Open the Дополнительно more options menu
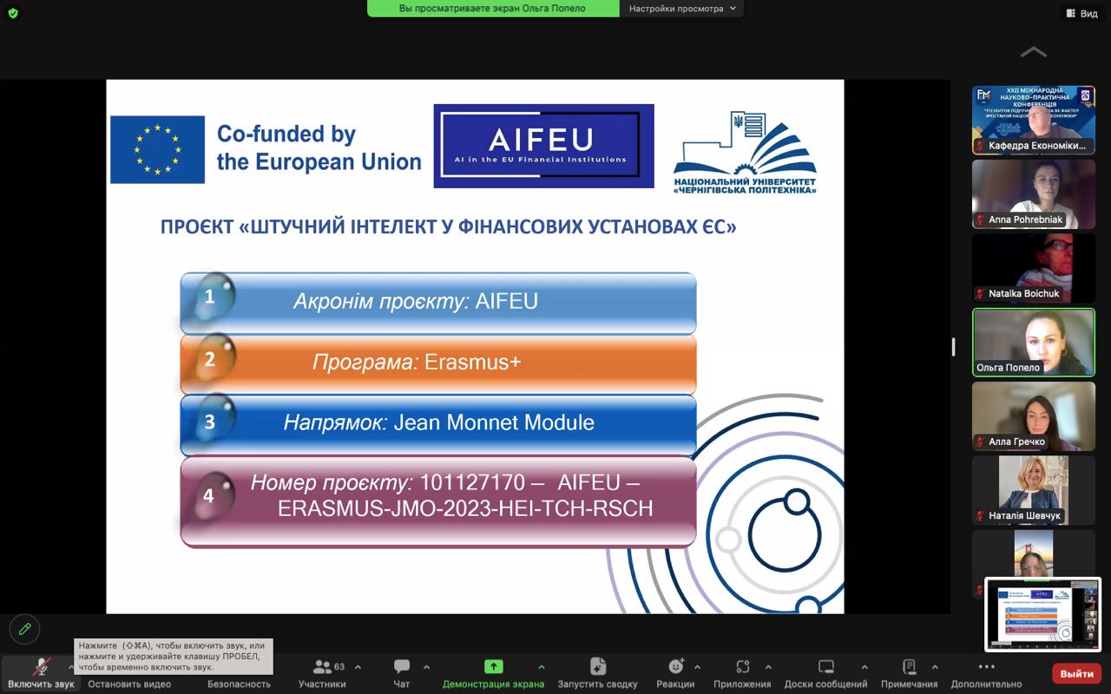This screenshot has height=694, width=1111. (x=986, y=666)
